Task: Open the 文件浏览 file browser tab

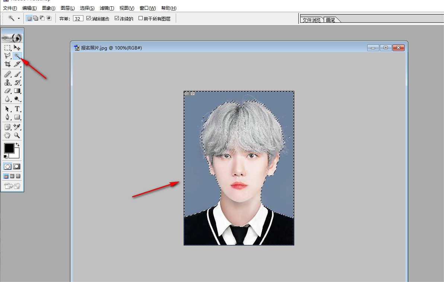Action: (x=311, y=20)
